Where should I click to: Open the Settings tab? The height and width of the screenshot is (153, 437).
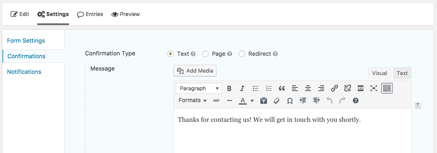[x=53, y=14]
